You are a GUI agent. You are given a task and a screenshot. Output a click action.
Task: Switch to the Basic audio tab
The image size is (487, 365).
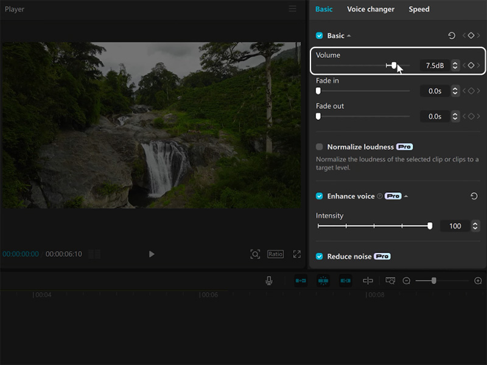[x=324, y=9]
